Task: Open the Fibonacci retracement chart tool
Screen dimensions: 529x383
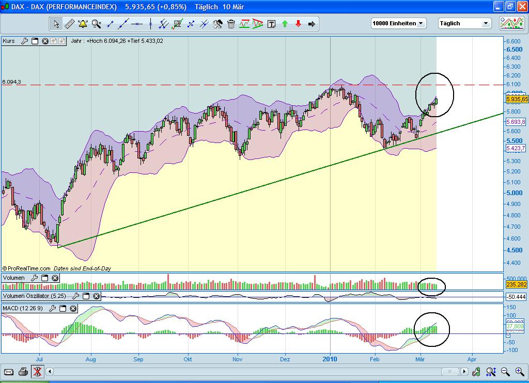Action: pos(177,24)
